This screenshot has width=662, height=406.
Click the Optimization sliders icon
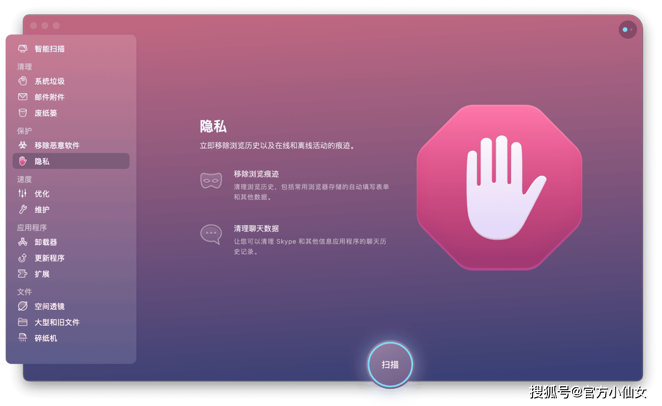(x=22, y=193)
